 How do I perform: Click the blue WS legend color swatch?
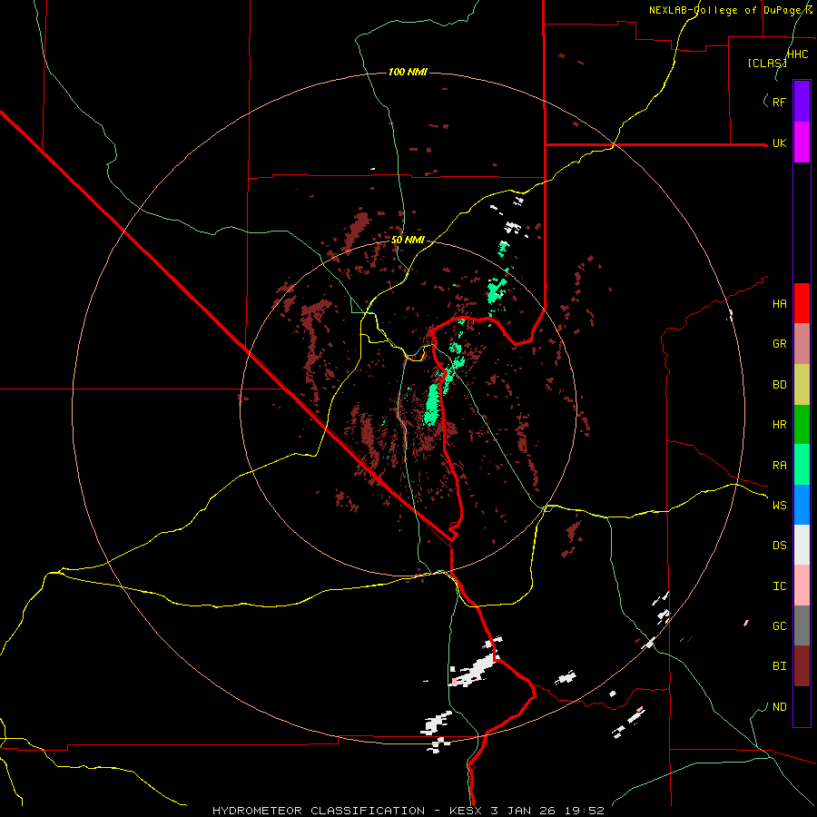click(802, 505)
